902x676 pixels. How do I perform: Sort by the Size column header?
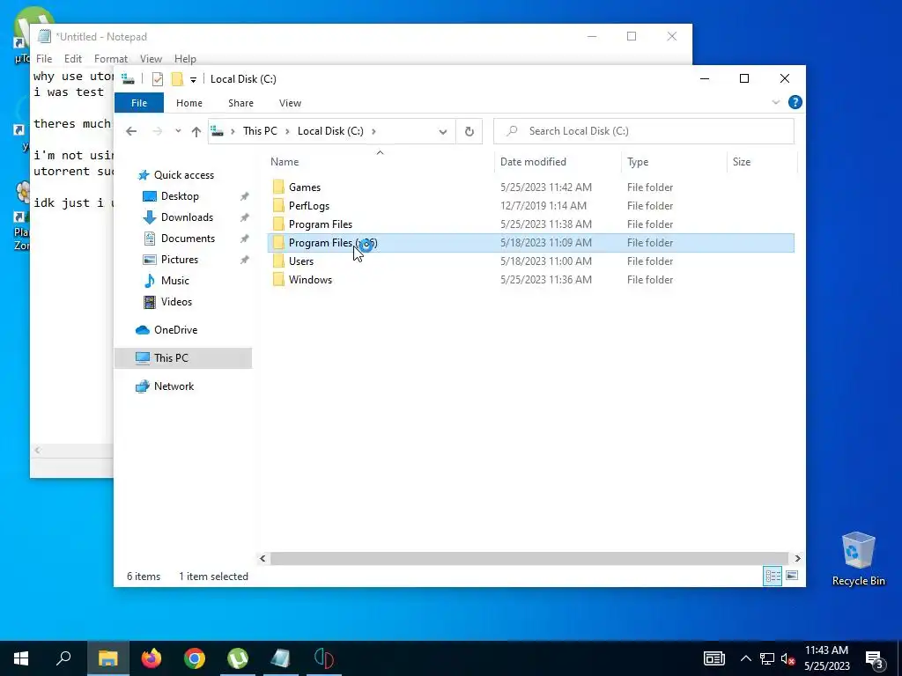point(762,162)
